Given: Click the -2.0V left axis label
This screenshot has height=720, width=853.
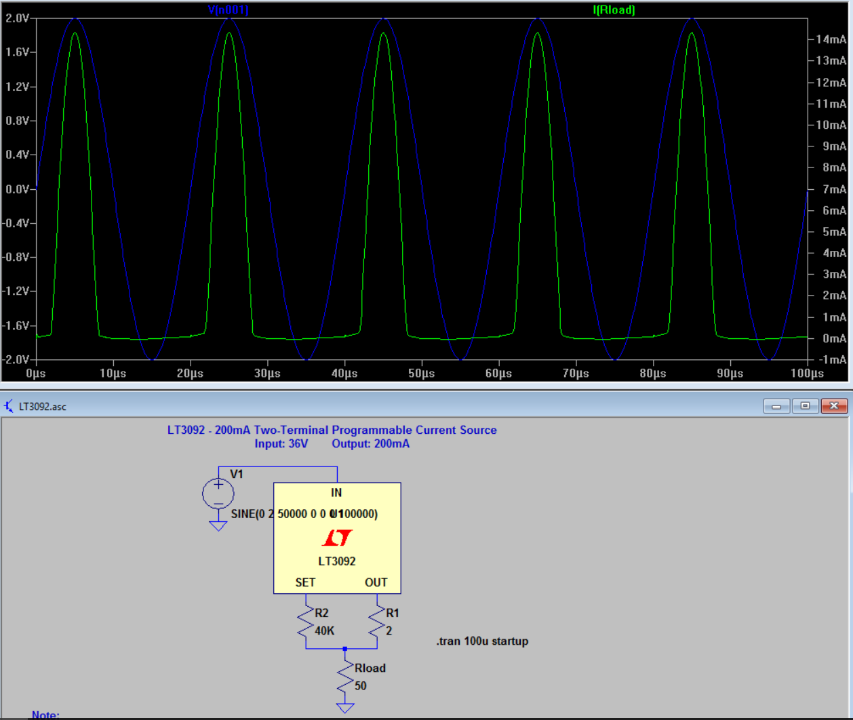Looking at the screenshot, I should (16, 359).
